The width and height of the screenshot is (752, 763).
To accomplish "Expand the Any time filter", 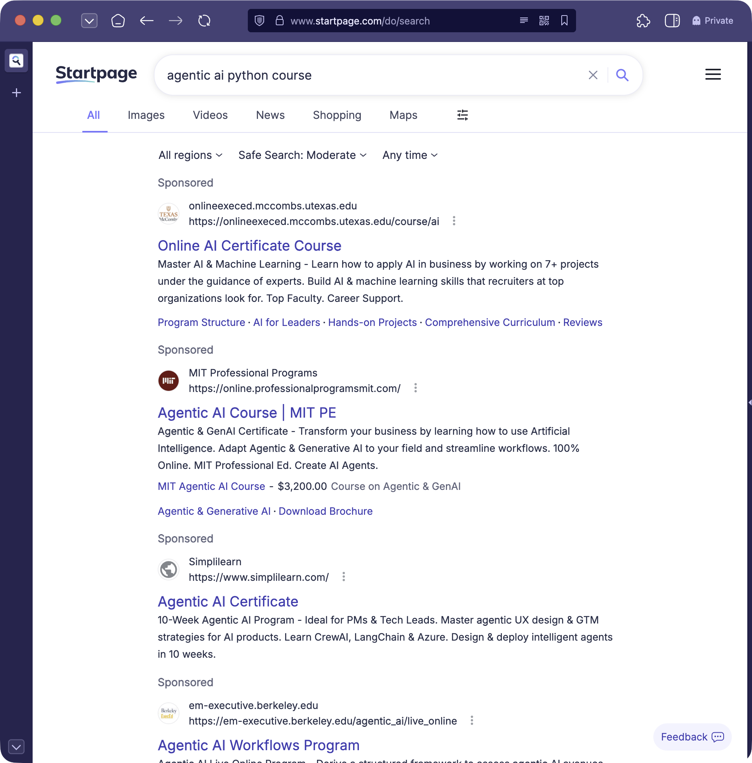I will [409, 155].
